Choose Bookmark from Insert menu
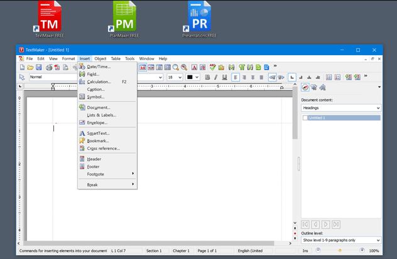 pyautogui.click(x=107, y=140)
